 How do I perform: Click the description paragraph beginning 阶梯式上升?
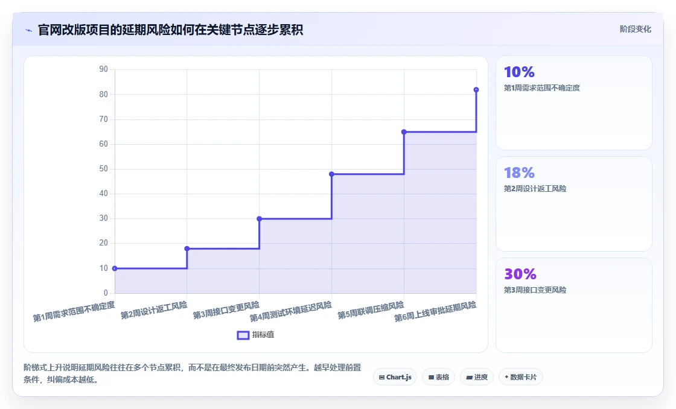tap(193, 373)
